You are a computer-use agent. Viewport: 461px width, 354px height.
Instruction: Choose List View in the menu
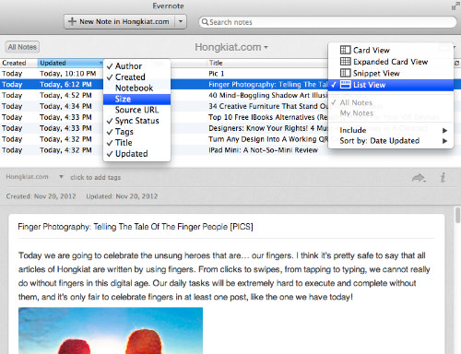click(x=391, y=85)
